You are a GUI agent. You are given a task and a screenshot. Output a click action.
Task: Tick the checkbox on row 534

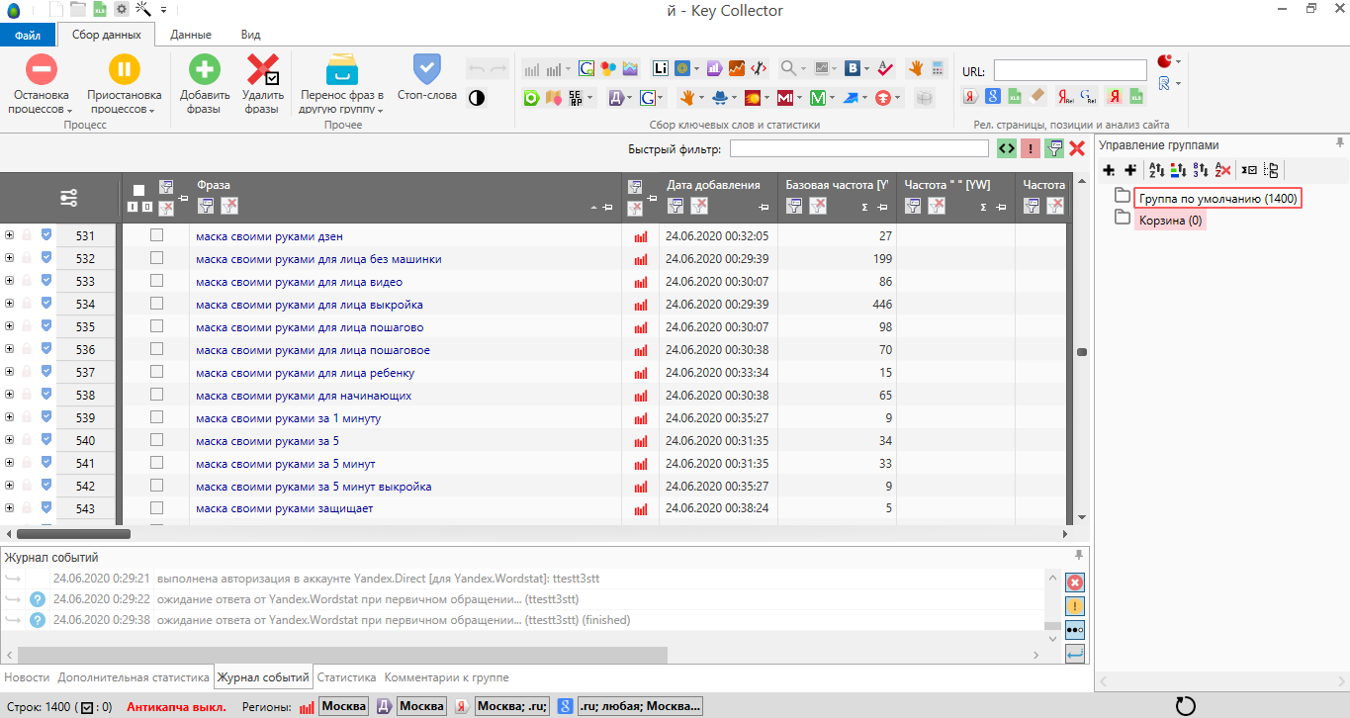(x=156, y=305)
